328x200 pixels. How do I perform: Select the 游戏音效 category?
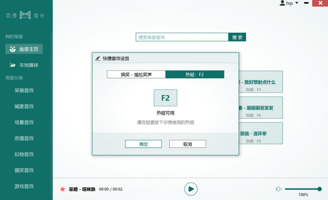(24, 186)
